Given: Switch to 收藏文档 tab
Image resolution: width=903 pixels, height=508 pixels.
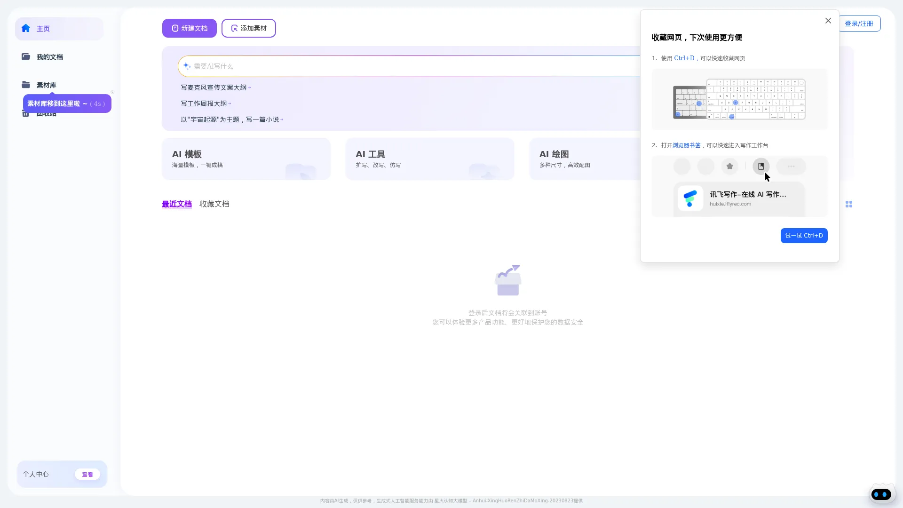Looking at the screenshot, I should (x=214, y=204).
